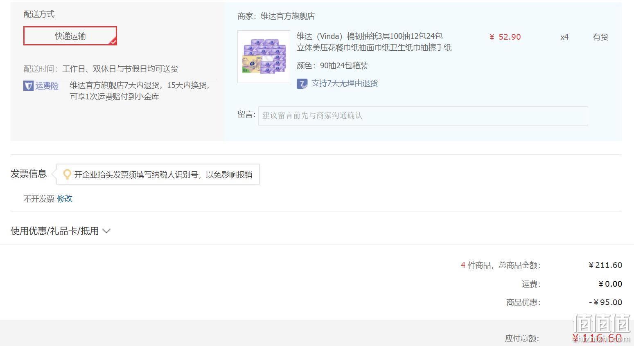
Task: Click the item price ￥52.90
Action: (x=505, y=37)
